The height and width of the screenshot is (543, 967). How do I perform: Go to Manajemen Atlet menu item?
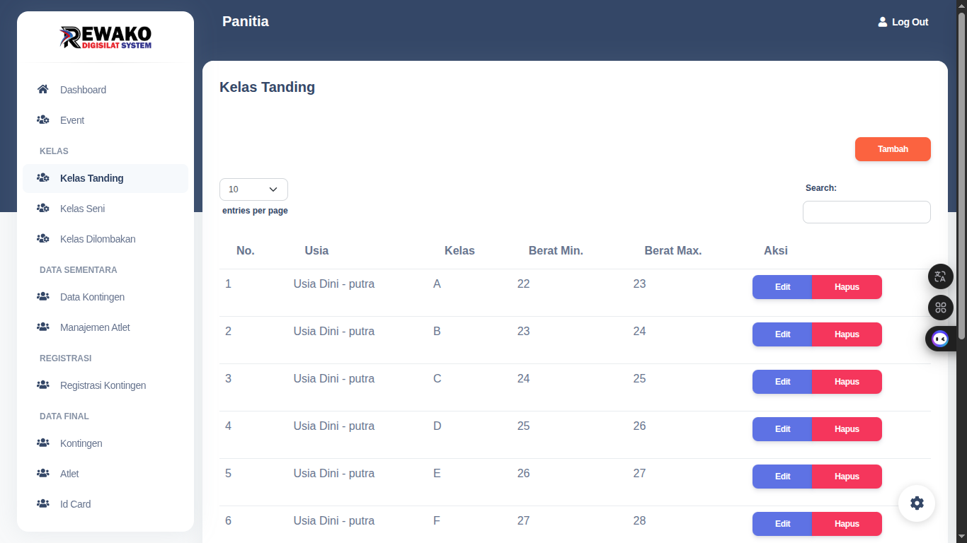(95, 327)
